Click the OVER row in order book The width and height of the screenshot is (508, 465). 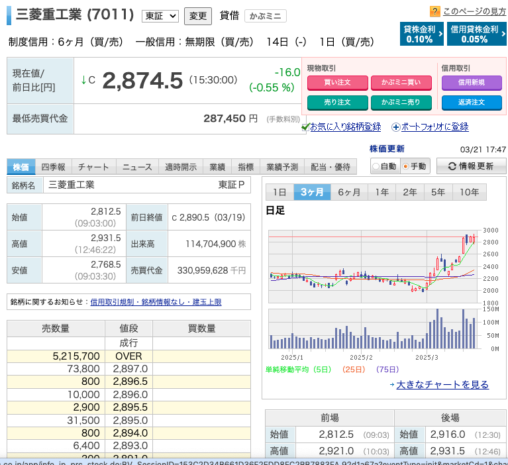tap(128, 356)
